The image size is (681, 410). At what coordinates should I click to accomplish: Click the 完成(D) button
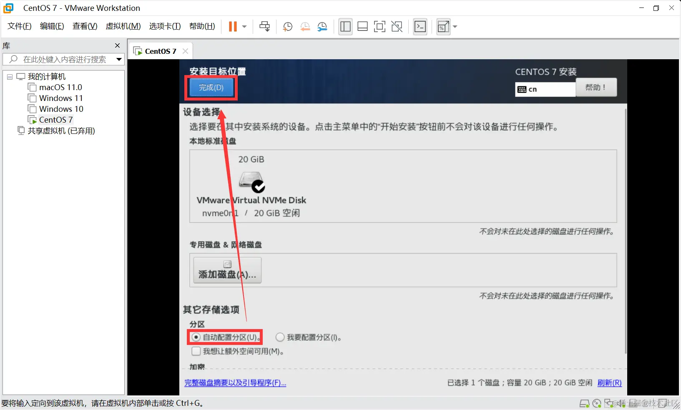(211, 88)
